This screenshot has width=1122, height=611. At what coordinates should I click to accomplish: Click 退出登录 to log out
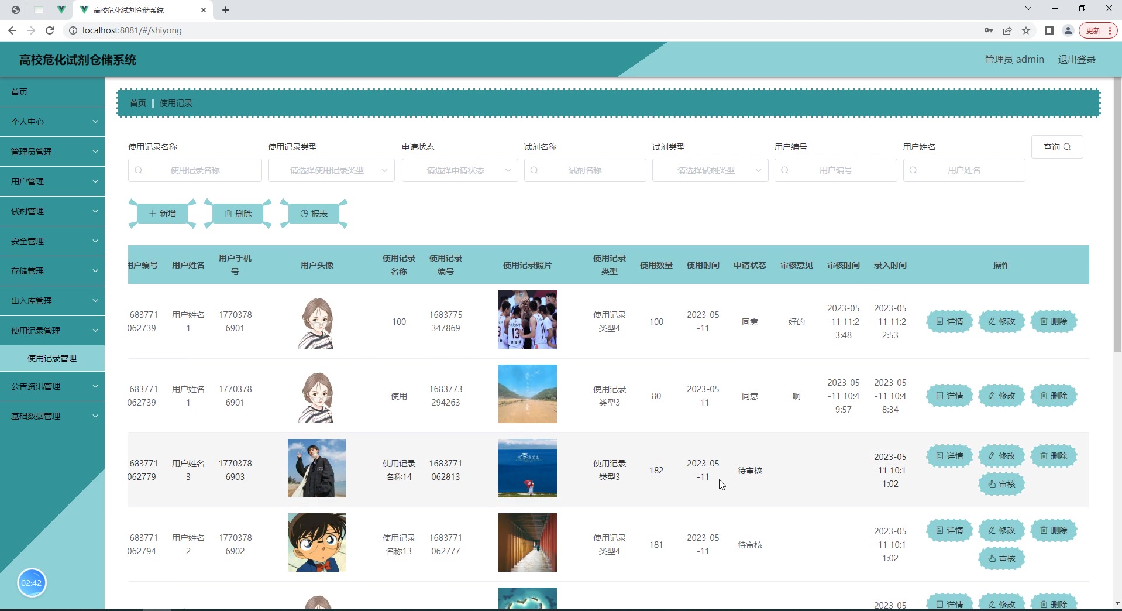pos(1077,60)
